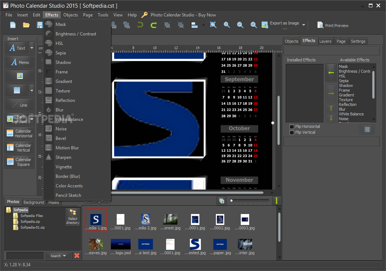Click green down arrow above photo thumbnails

tap(276, 201)
